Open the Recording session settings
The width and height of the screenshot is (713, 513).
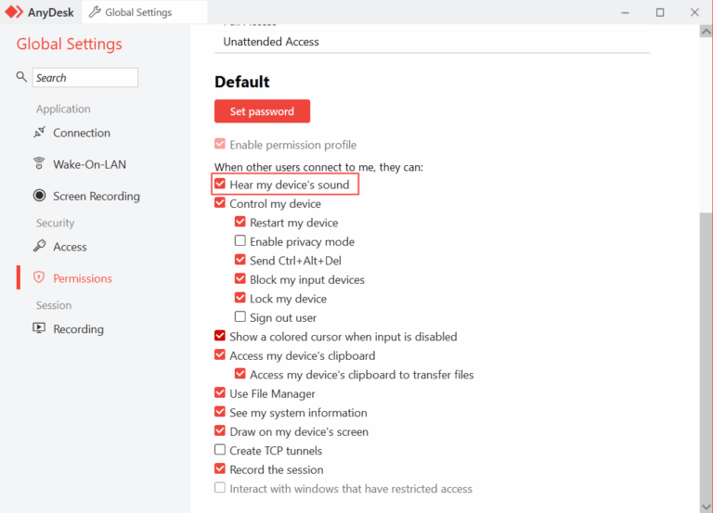click(78, 329)
